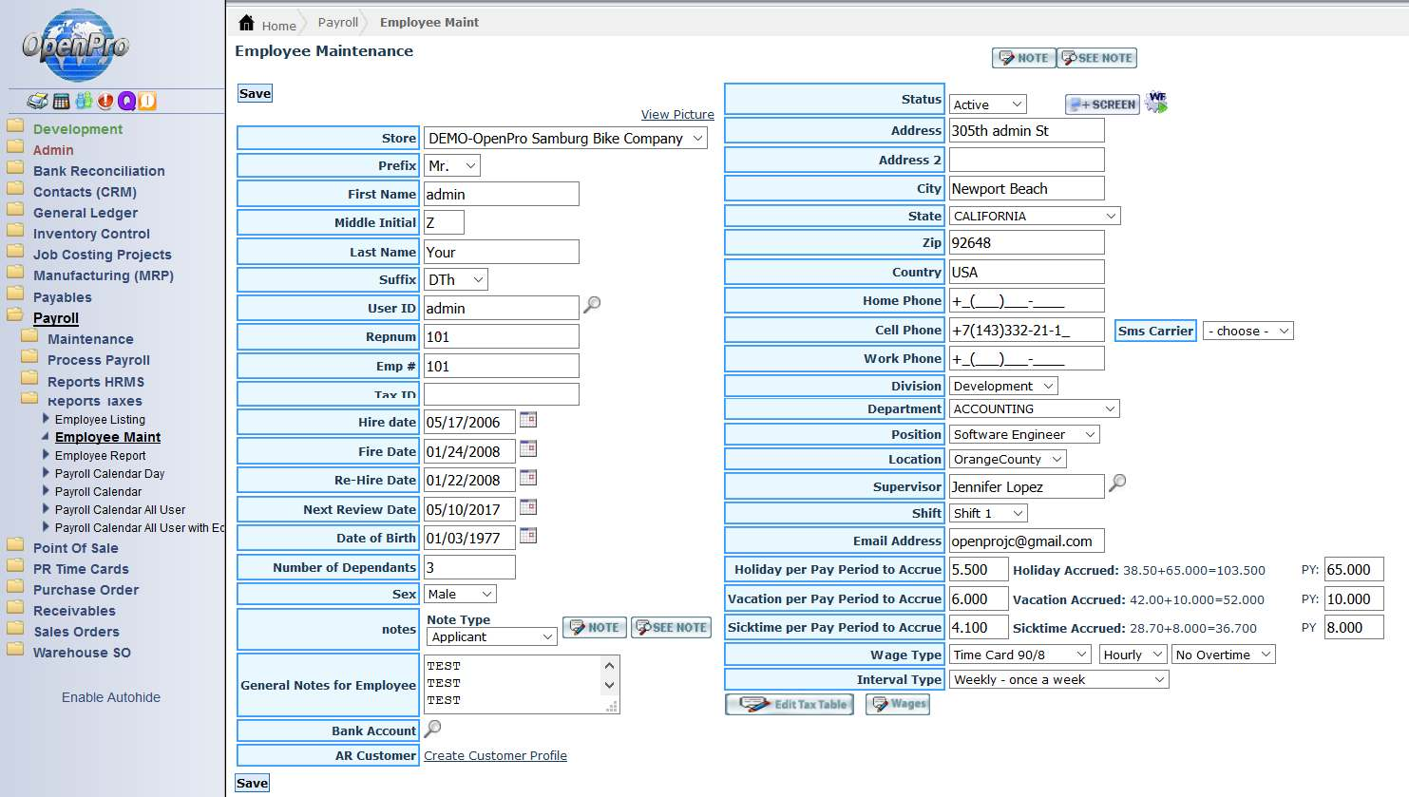Click the purple Q icon in the sidebar

[x=126, y=102]
